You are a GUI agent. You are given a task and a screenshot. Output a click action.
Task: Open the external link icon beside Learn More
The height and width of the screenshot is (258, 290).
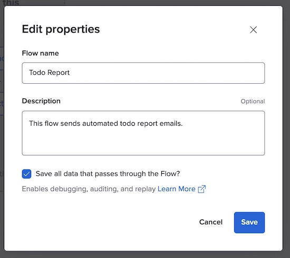coord(201,189)
